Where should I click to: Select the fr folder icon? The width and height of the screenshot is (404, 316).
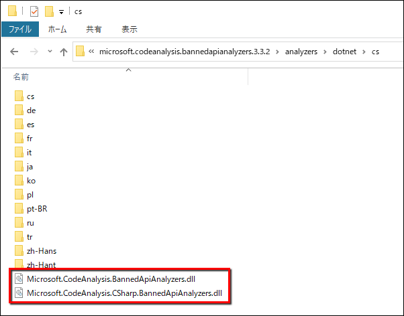point(19,139)
